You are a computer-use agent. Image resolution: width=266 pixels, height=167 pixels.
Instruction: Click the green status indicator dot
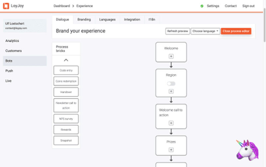(x=202, y=6)
